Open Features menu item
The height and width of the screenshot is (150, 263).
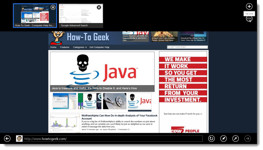click(65, 47)
